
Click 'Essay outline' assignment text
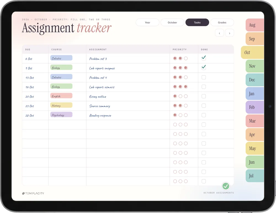click(x=98, y=97)
